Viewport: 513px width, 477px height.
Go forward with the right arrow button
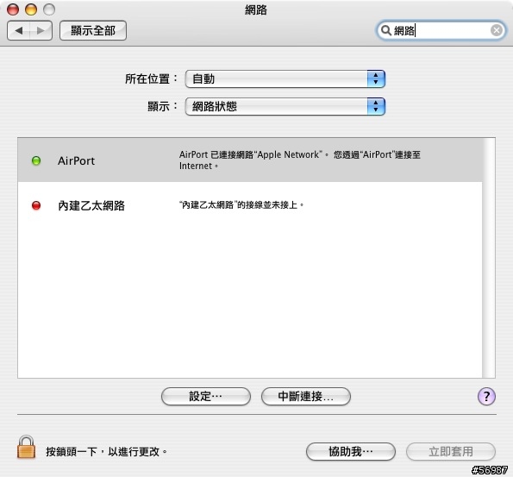click(41, 31)
